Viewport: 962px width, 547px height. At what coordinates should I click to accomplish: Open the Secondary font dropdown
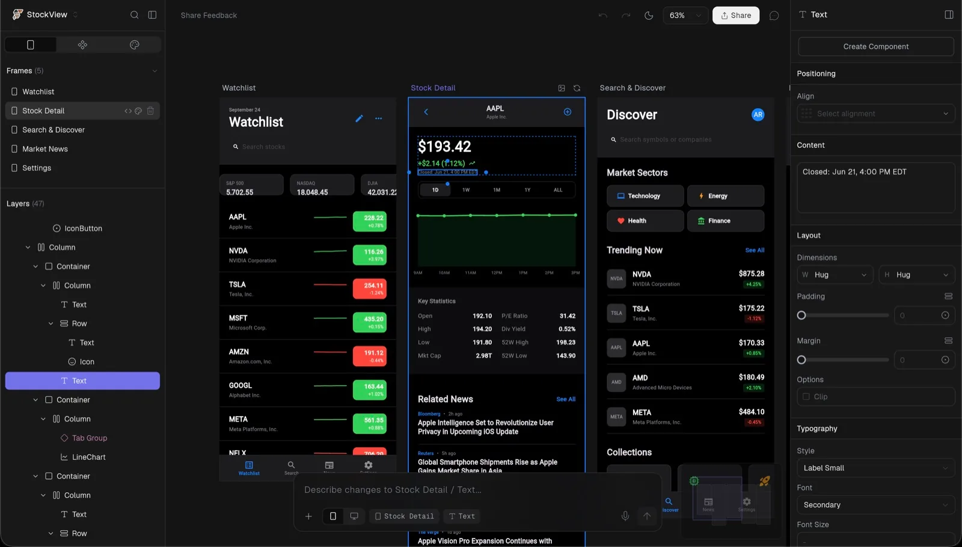(876, 505)
